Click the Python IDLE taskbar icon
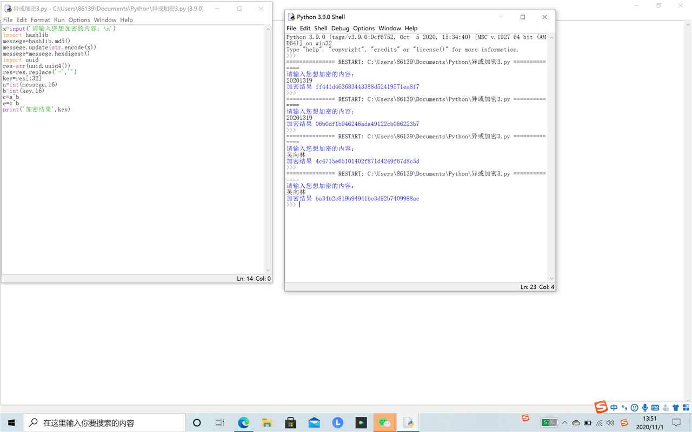 click(408, 423)
